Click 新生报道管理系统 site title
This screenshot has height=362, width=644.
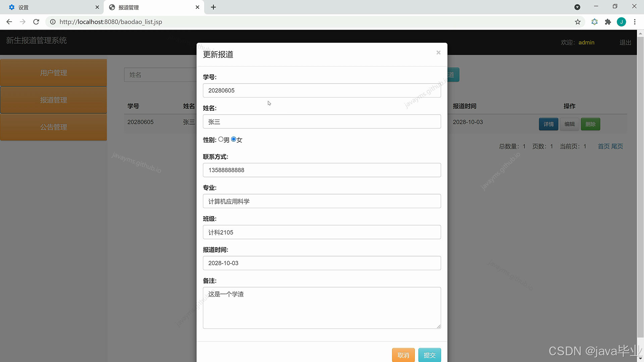point(36,41)
